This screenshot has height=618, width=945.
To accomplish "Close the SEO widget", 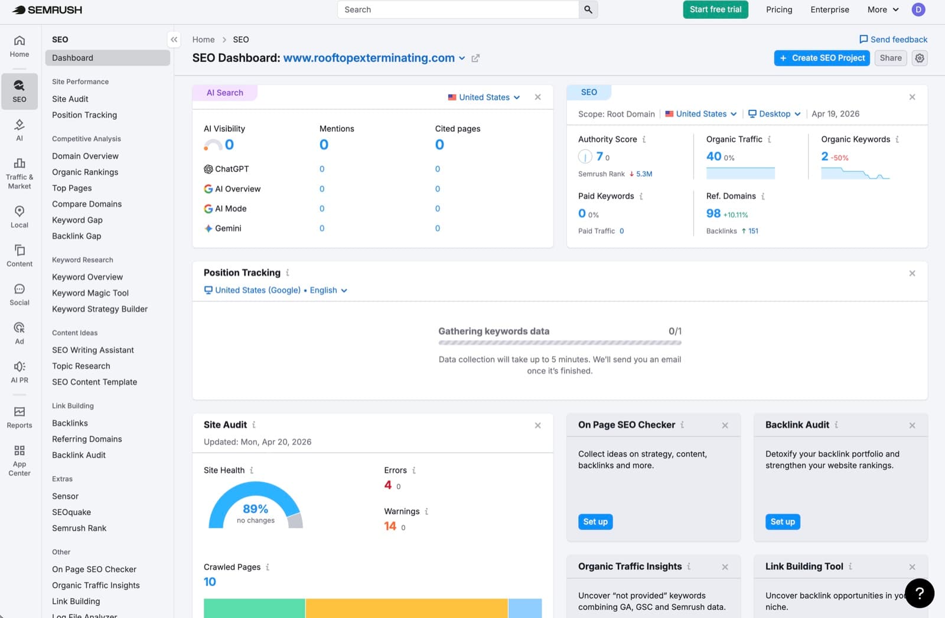I will pyautogui.click(x=912, y=97).
